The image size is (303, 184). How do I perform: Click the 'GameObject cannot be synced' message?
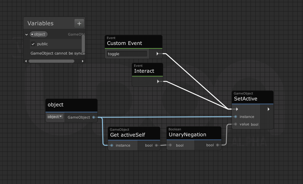tap(58, 53)
